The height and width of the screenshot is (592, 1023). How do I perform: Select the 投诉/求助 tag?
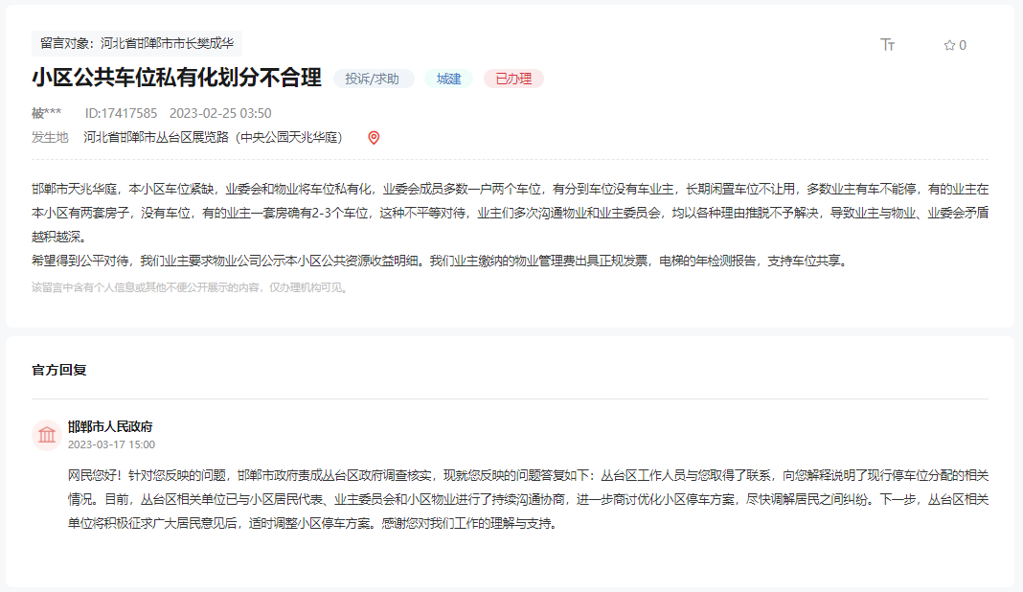pyautogui.click(x=373, y=79)
